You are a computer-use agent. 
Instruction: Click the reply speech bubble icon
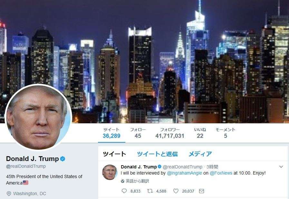(x=124, y=191)
